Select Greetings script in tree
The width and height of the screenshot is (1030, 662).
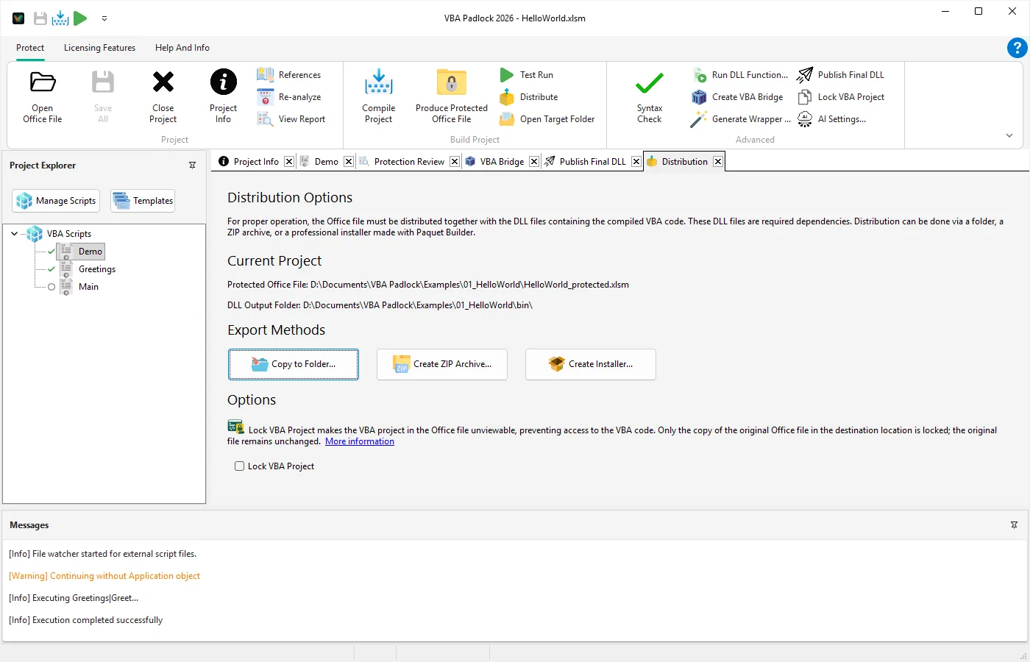pos(97,269)
